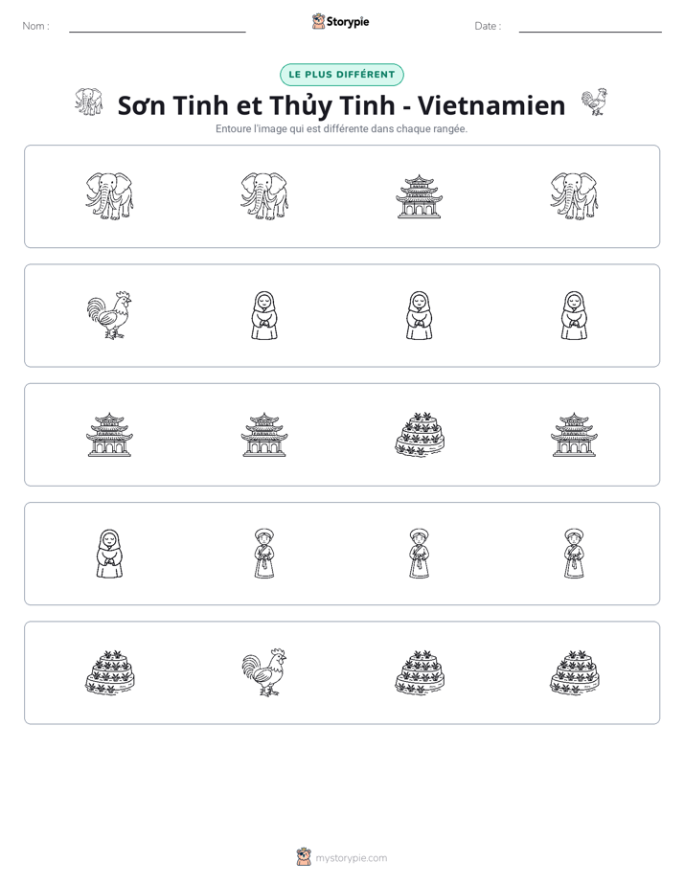The height and width of the screenshot is (885, 684).
Task: Choose the hooded woman in the fourth row
Action: 109,554
